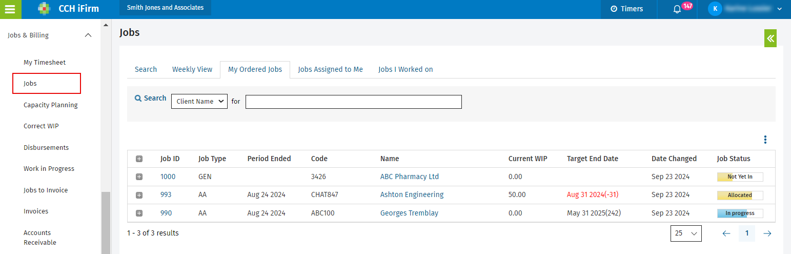Expand all rows via header plus icon
This screenshot has width=791, height=254.
click(139, 159)
